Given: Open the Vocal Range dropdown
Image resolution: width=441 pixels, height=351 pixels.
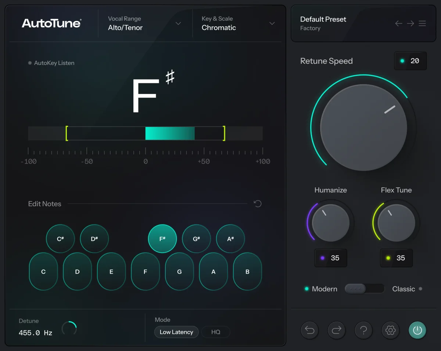Looking at the screenshot, I should [145, 23].
